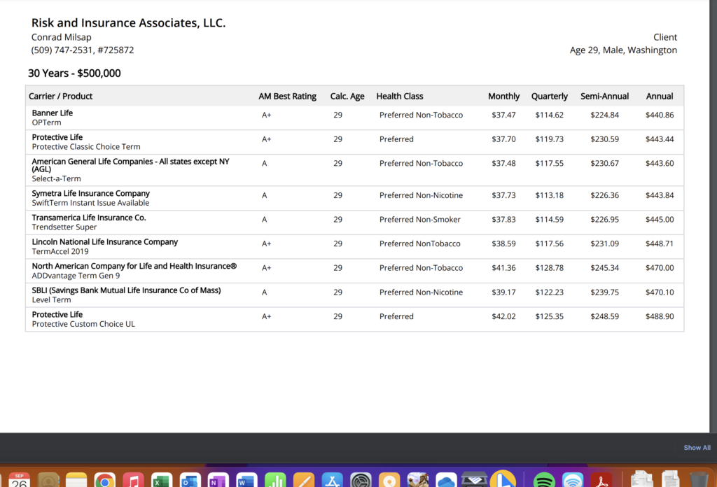The width and height of the screenshot is (717, 487).
Task: Select Protective Custom Choice UL product
Action: 83,324
